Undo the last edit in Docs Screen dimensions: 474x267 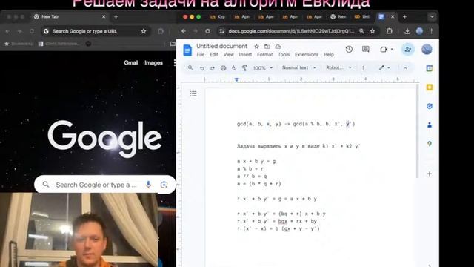coord(201,68)
